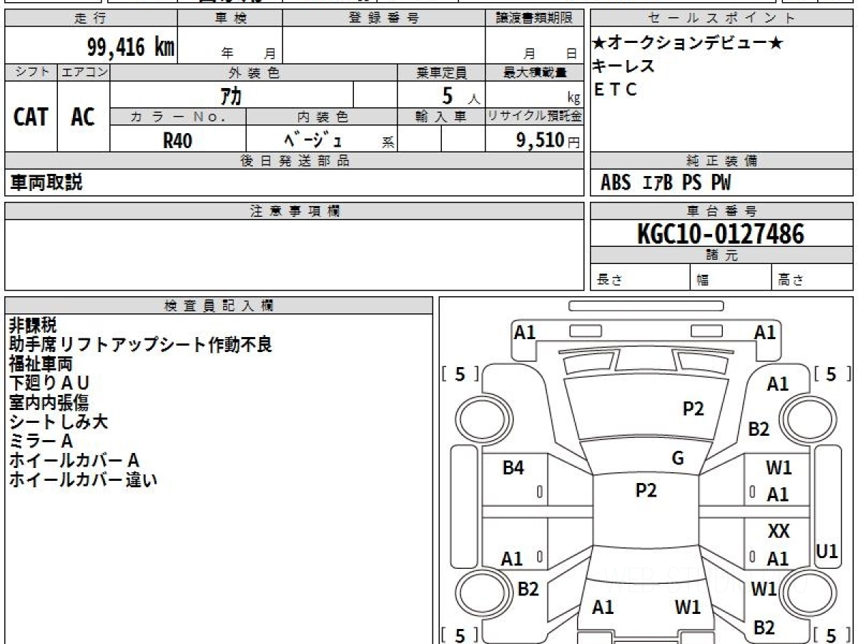Select the 外装色 header cell
Image resolution: width=858 pixels, height=644 pixels.
click(x=254, y=72)
